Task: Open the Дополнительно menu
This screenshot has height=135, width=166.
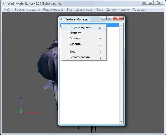Action: (x=118, y=10)
